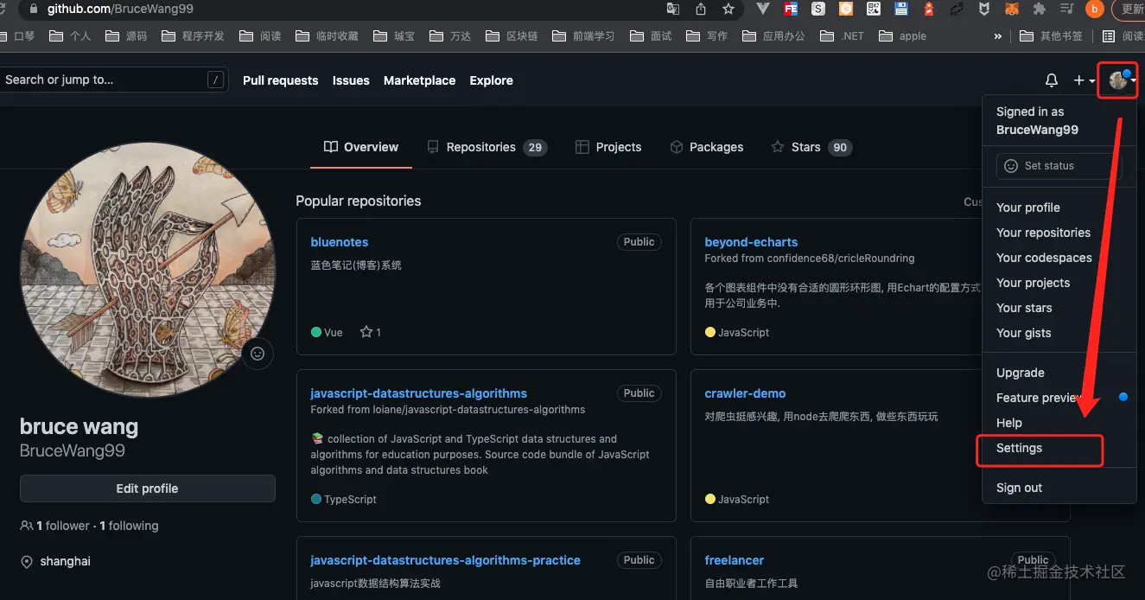Switch to Stars tab
Image resolution: width=1145 pixels, height=600 pixels.
[x=811, y=147]
